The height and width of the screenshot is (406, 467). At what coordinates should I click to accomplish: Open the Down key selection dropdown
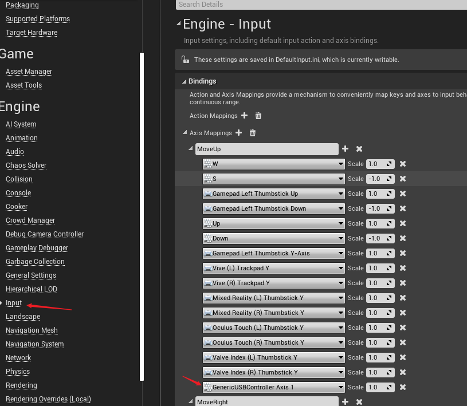coord(274,238)
